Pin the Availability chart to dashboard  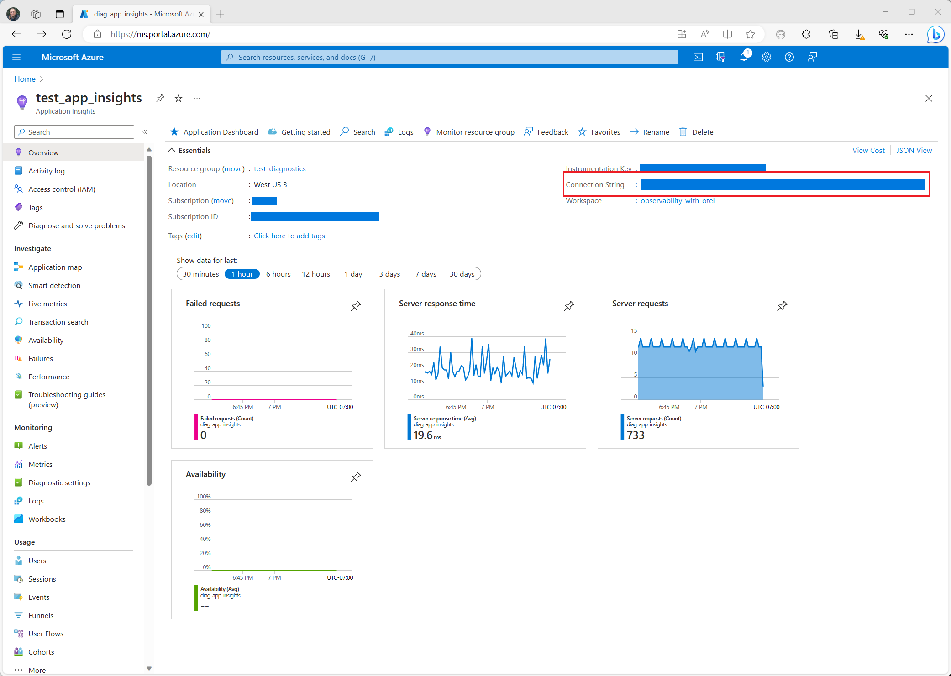click(x=356, y=477)
